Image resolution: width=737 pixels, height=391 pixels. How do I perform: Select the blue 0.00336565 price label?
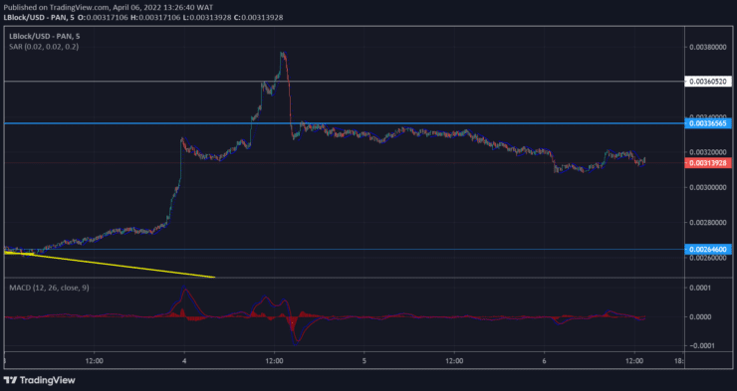(x=708, y=123)
